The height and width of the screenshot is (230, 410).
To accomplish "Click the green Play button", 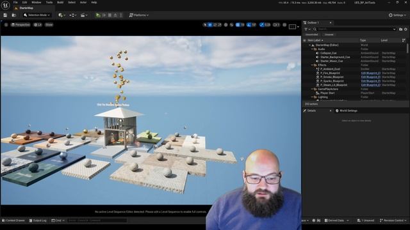I will 98,15.
